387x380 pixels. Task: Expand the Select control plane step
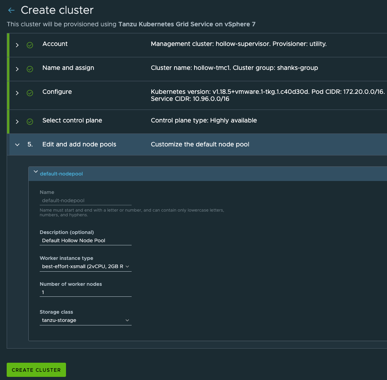[x=17, y=122]
